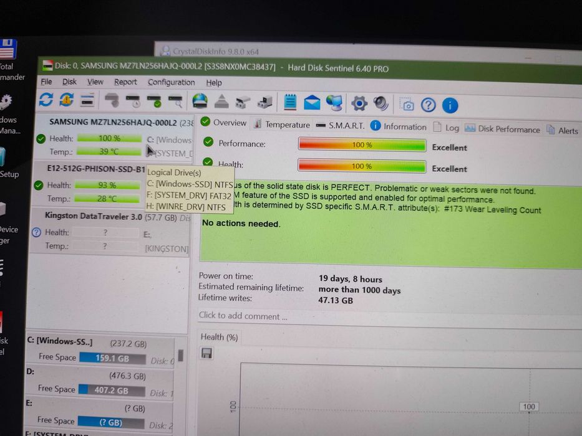This screenshot has width=582, height=436.
Task: Click the Samsung 39 °C temperature bar
Action: pyautogui.click(x=109, y=151)
